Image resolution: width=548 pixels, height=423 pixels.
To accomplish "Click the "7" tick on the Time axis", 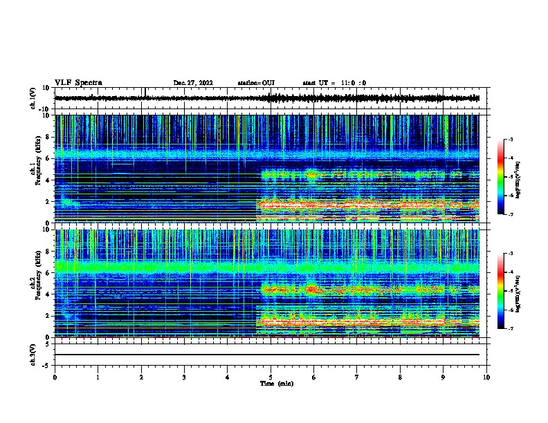I will tap(357, 377).
